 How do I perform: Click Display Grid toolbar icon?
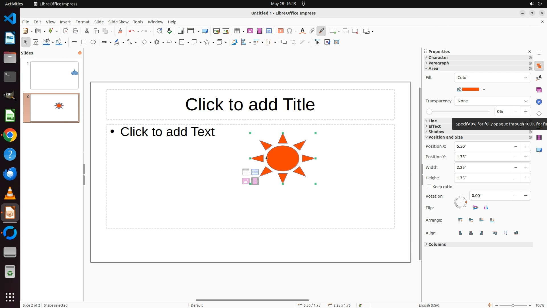point(180,31)
